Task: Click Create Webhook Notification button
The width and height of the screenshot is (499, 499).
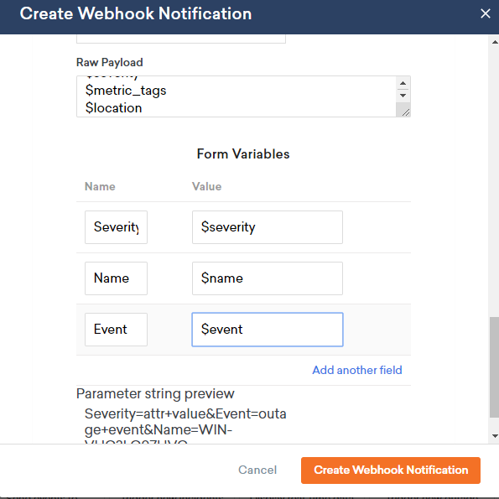Action: point(391,470)
